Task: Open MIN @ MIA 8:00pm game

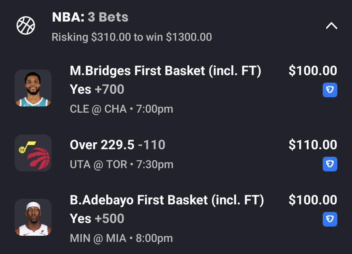Action: 121,238
